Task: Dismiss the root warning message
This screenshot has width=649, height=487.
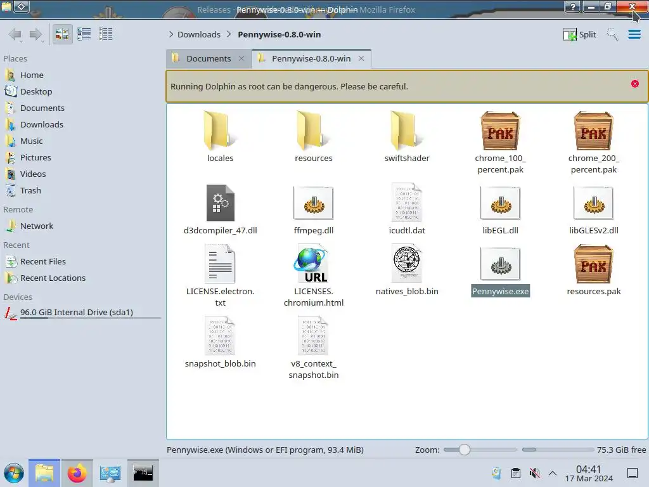Action: coord(634,84)
